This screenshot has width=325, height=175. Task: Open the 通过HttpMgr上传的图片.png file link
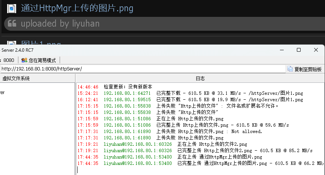pyautogui.click(x=77, y=9)
